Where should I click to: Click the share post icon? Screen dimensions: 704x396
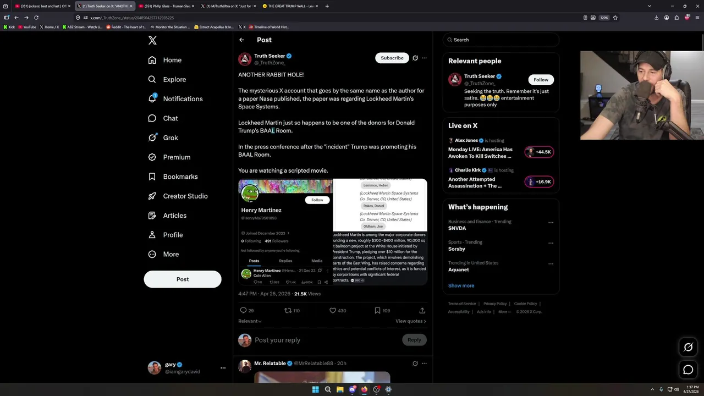pyautogui.click(x=422, y=311)
